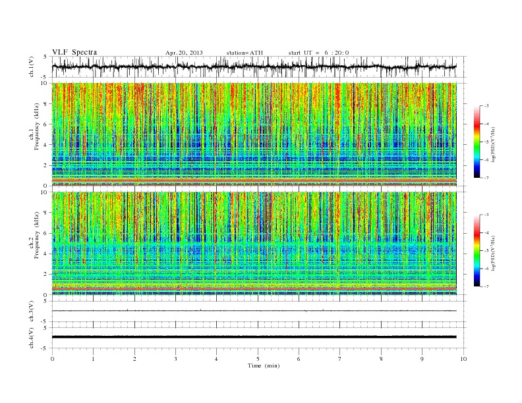Click the "station=ATH" header label
522x403 pixels.
(x=245, y=53)
